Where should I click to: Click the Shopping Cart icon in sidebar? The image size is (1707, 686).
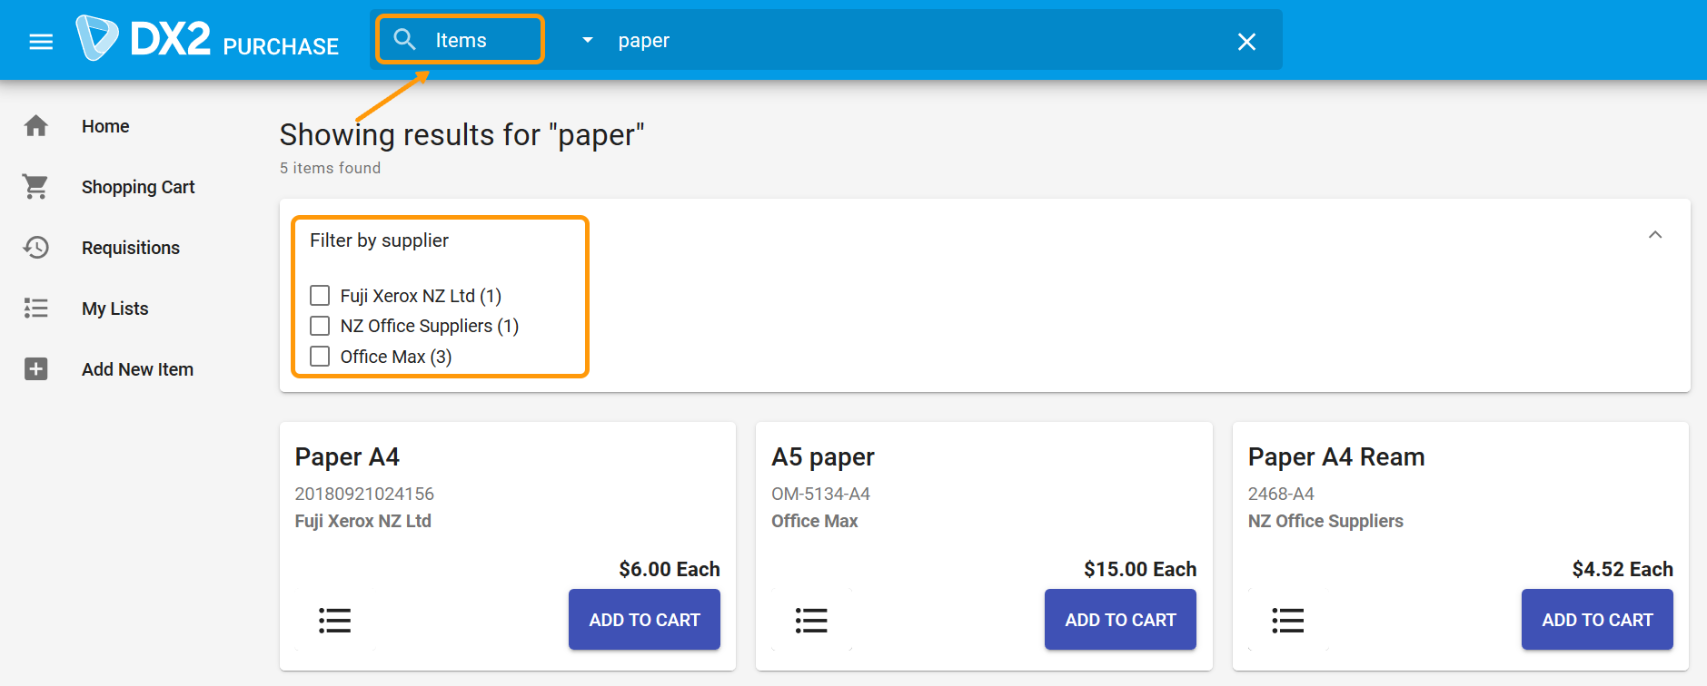point(36,187)
